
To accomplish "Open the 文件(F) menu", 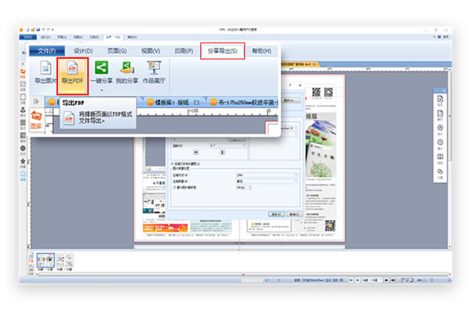I will [x=47, y=51].
